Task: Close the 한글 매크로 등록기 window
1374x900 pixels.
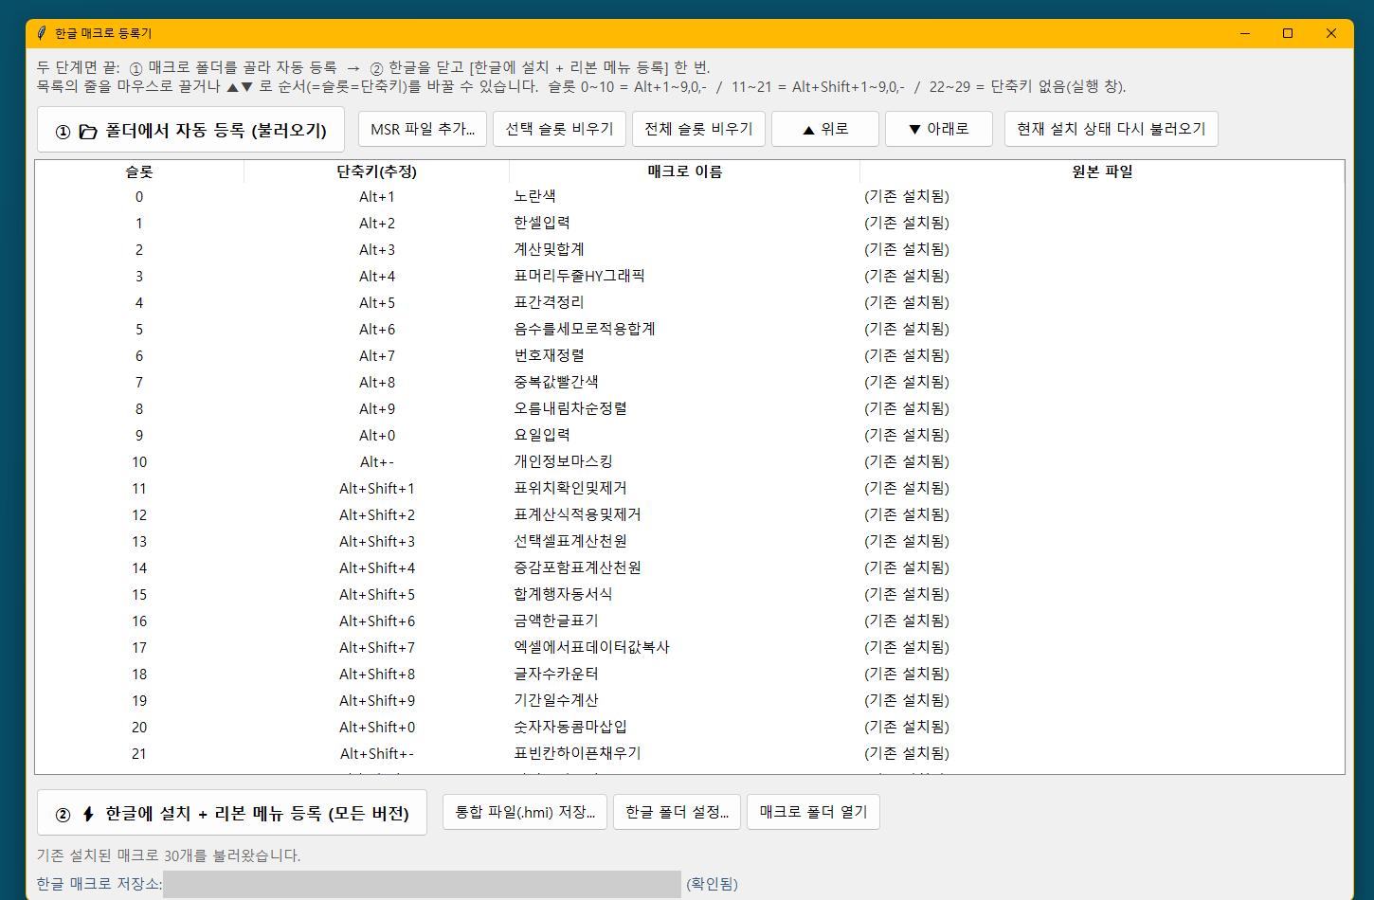Action: coord(1331,33)
